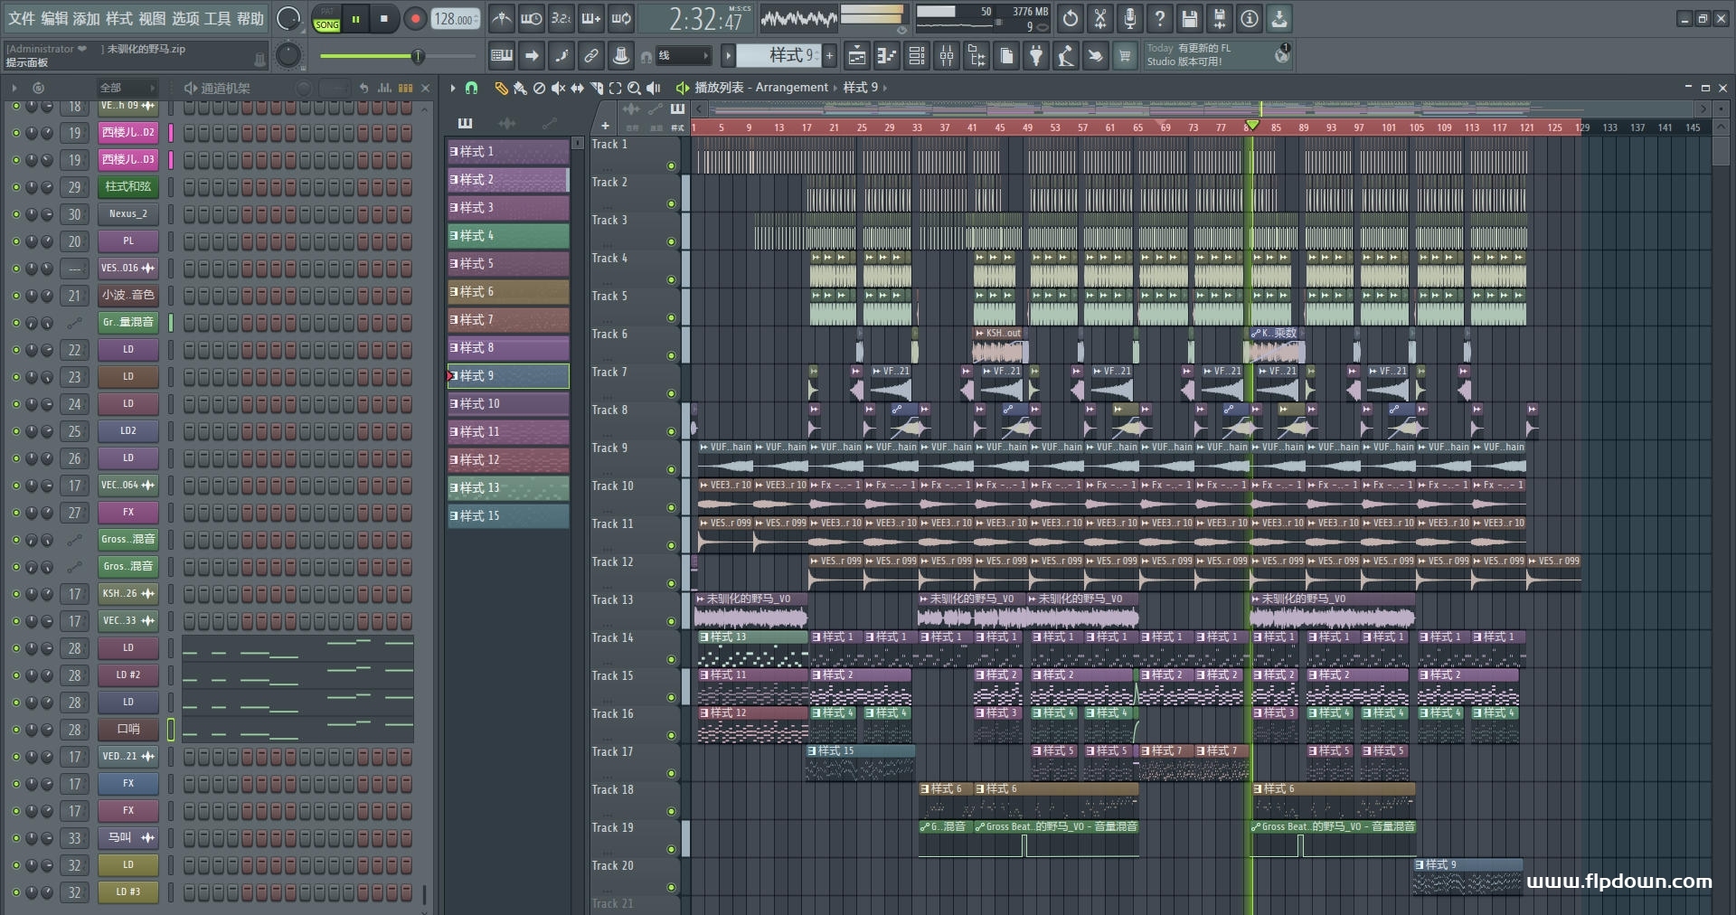Click the microphone one-click recording icon
Image resolution: width=1736 pixels, height=915 pixels.
click(x=1129, y=19)
